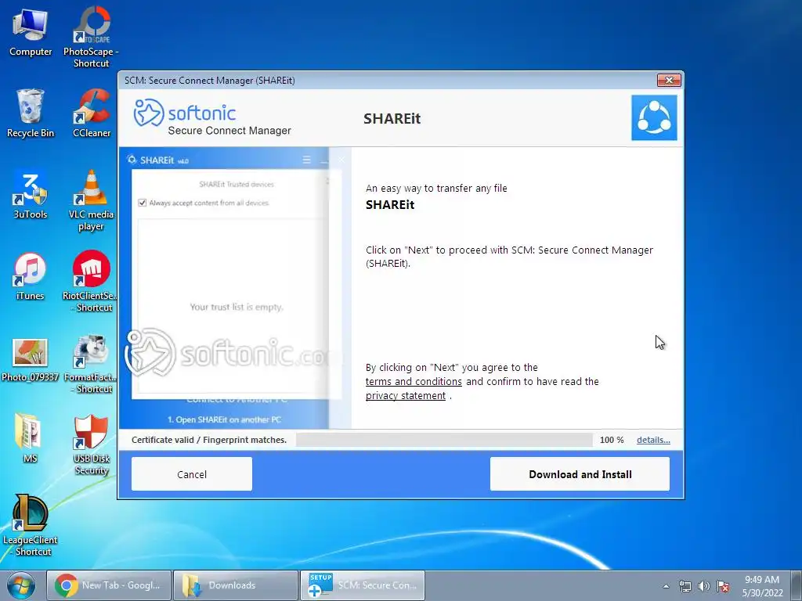Open the PhotoScape shortcut on desktop
The height and width of the screenshot is (601, 802).
[x=91, y=37]
